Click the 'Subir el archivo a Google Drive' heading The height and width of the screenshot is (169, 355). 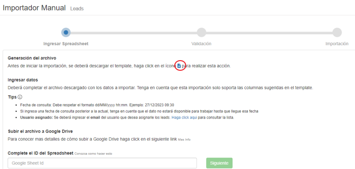40,131
